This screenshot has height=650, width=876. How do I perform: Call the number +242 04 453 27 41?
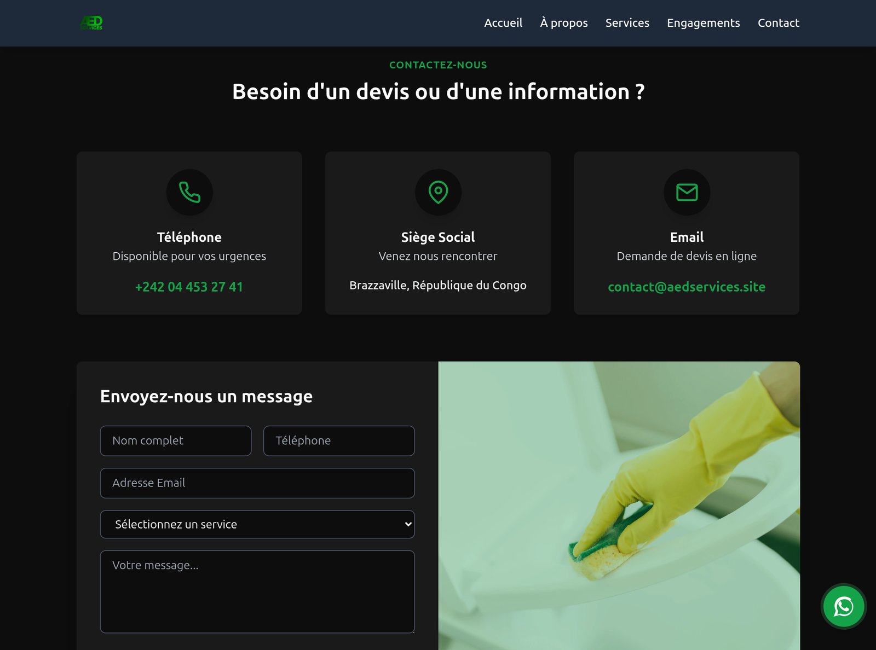click(x=189, y=287)
